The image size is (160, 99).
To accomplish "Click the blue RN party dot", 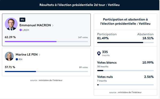I will pyautogui.click(x=17, y=59).
